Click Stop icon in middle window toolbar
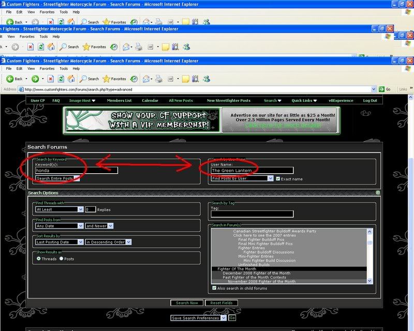The width and height of the screenshot is (414, 331). 31,47
